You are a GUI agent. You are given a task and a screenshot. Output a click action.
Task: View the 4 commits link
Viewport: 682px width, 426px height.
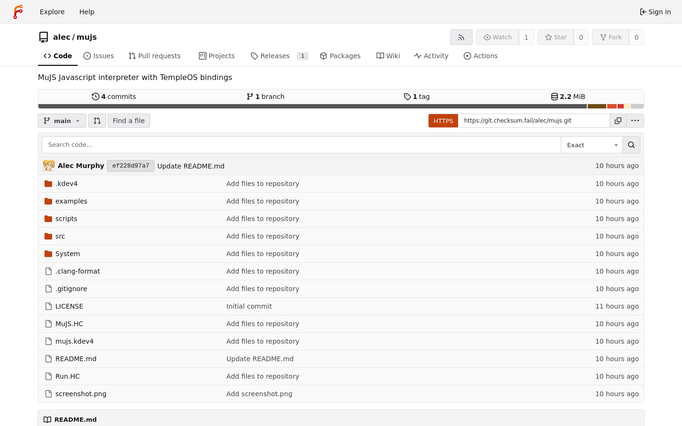click(x=114, y=97)
